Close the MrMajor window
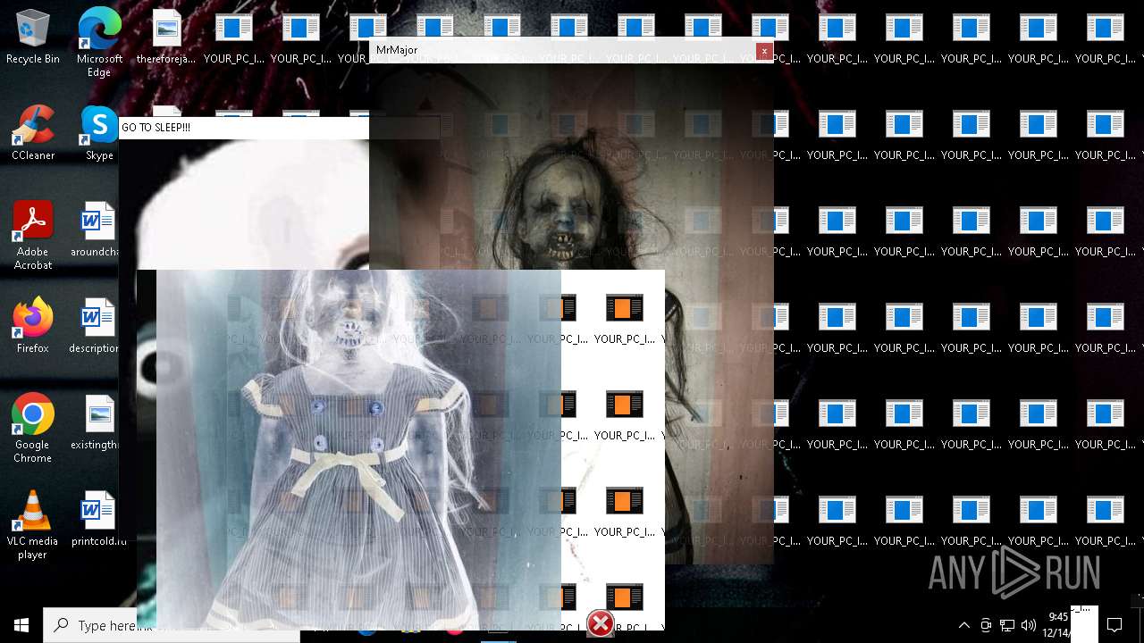The width and height of the screenshot is (1144, 643). point(763,52)
